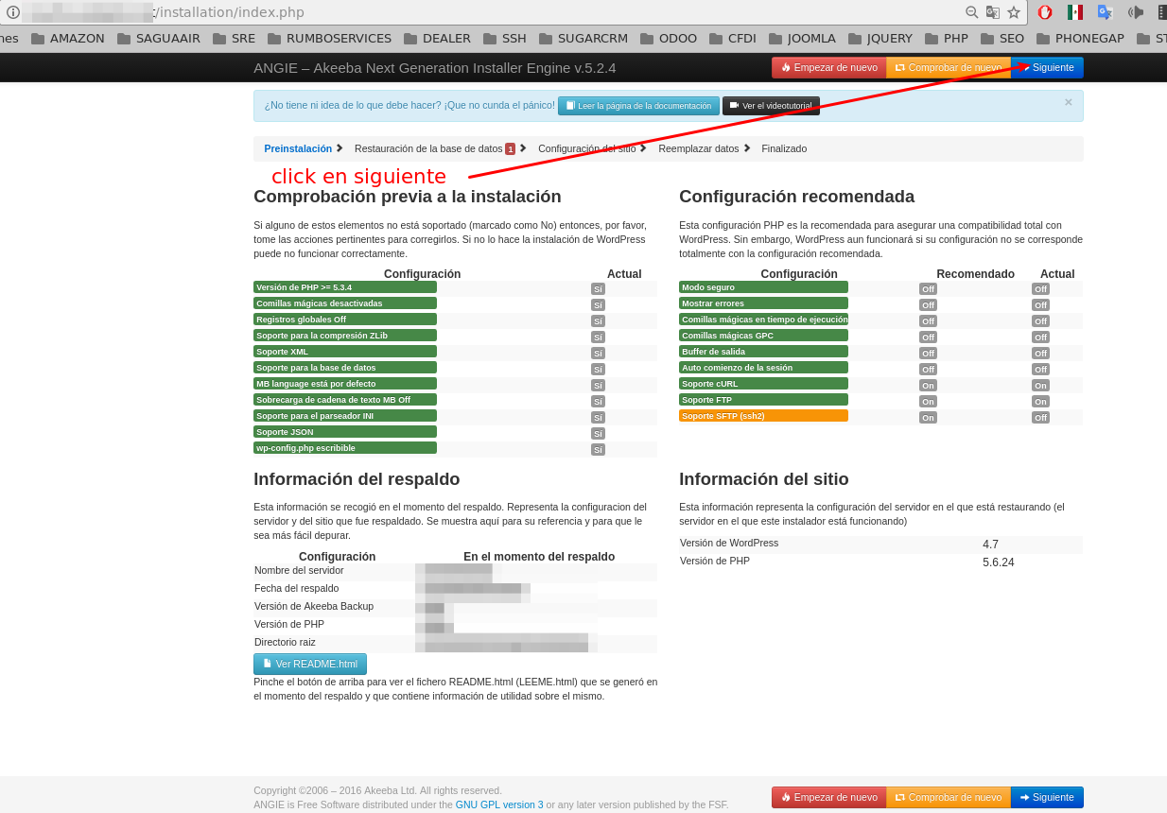Open the RUMBOSERVICES bookmarks folder

point(329,39)
